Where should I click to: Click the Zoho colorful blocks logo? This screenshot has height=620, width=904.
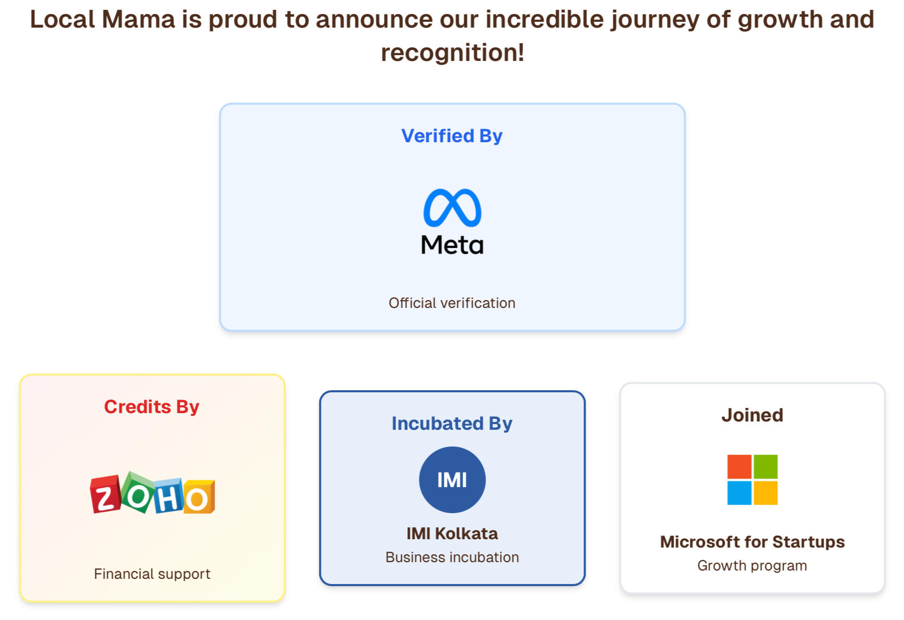click(x=152, y=494)
